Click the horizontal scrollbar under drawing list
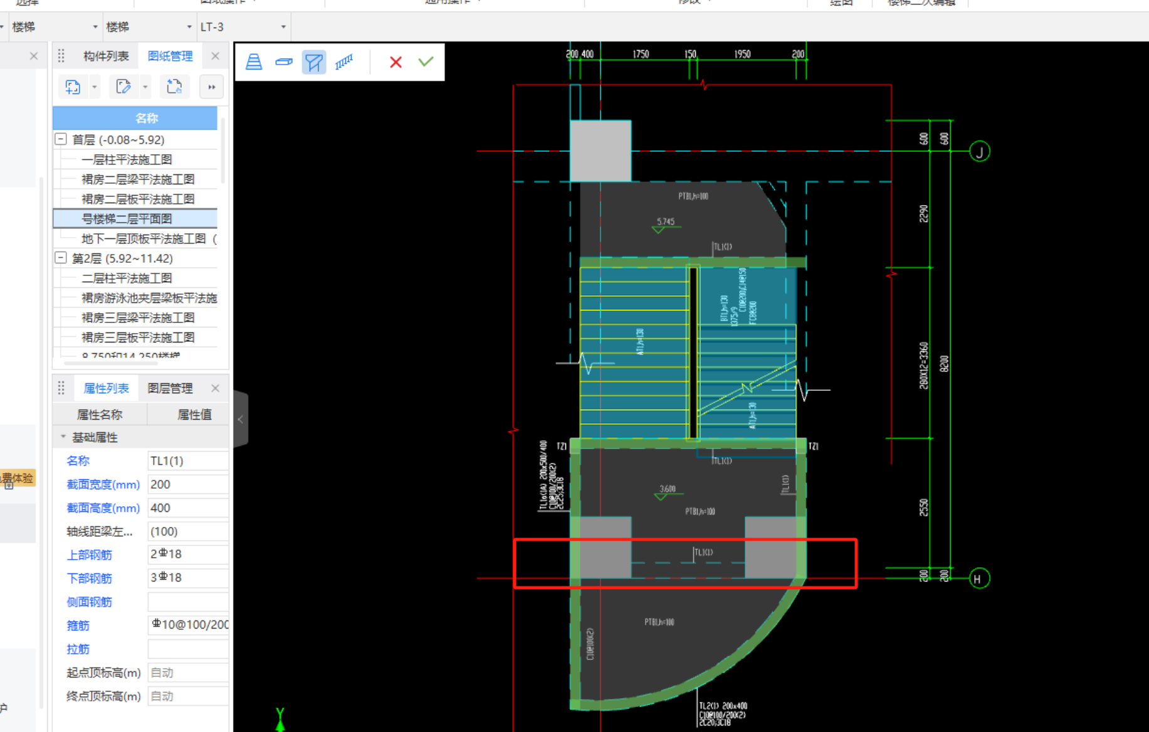 click(110, 363)
